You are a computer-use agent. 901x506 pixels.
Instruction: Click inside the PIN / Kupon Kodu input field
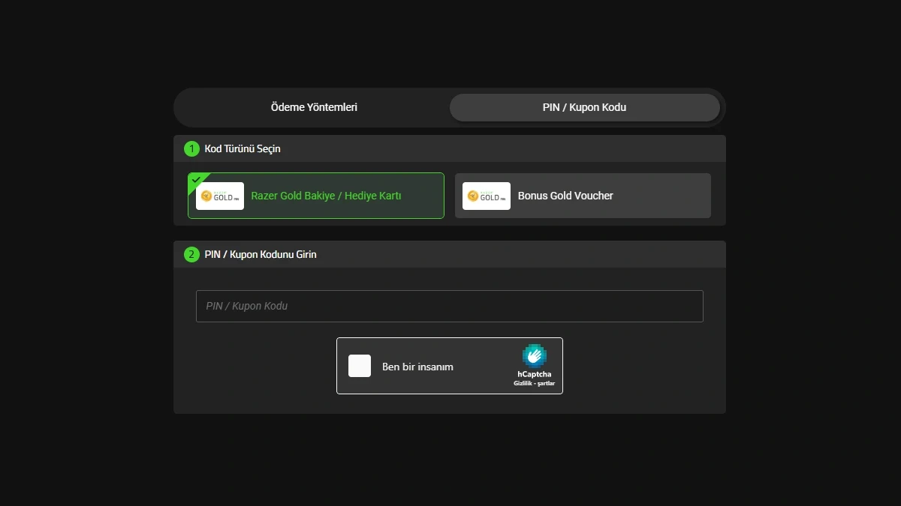449,306
